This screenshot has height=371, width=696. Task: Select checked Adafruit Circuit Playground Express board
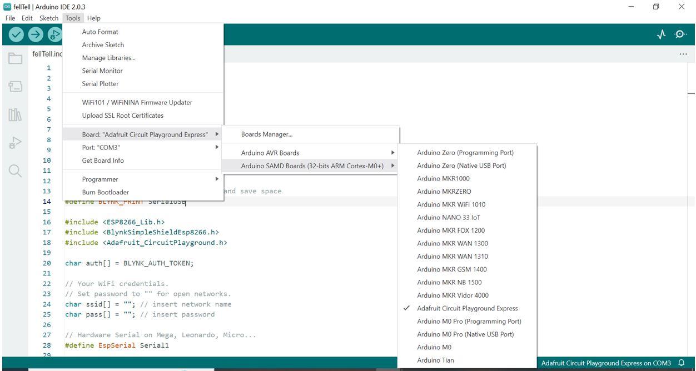(x=467, y=308)
